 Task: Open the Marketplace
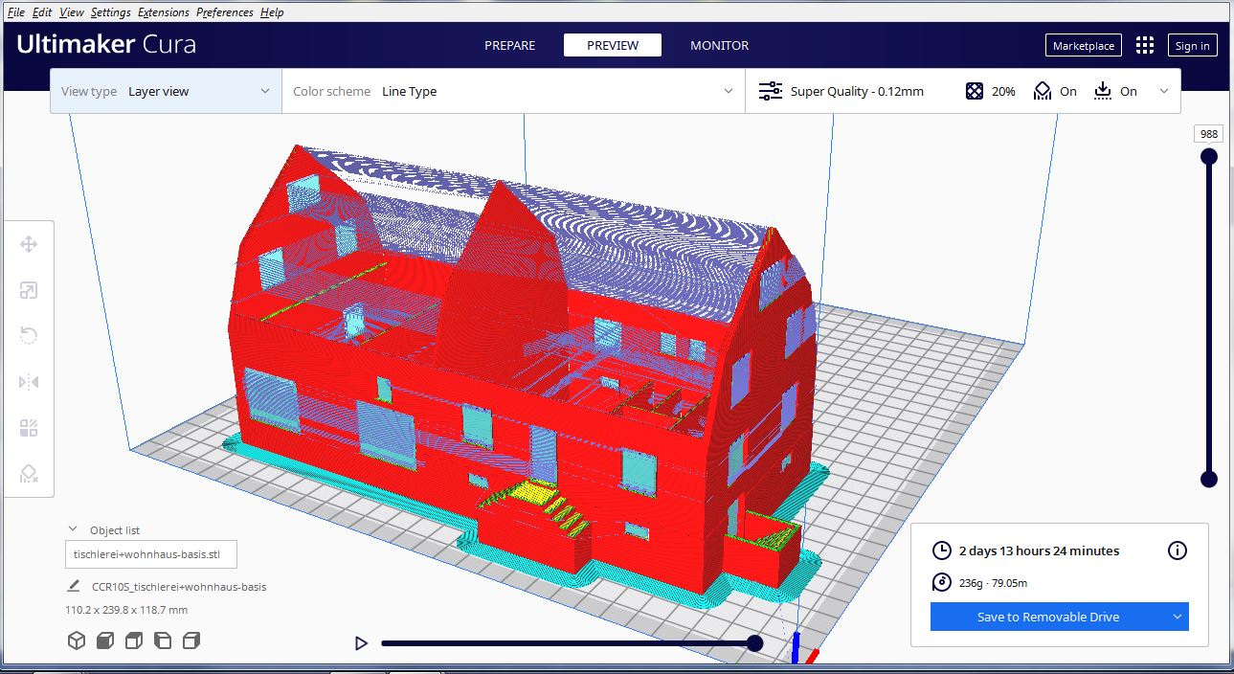click(1084, 45)
